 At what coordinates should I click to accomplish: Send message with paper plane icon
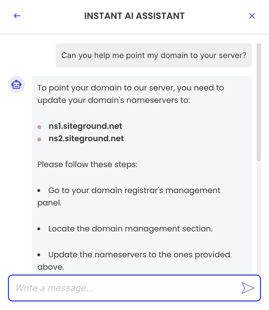248,288
